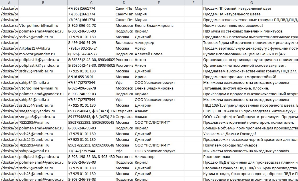Select name cell 'Александр'
The width and height of the screenshot is (298, 181).
[x=159, y=156]
